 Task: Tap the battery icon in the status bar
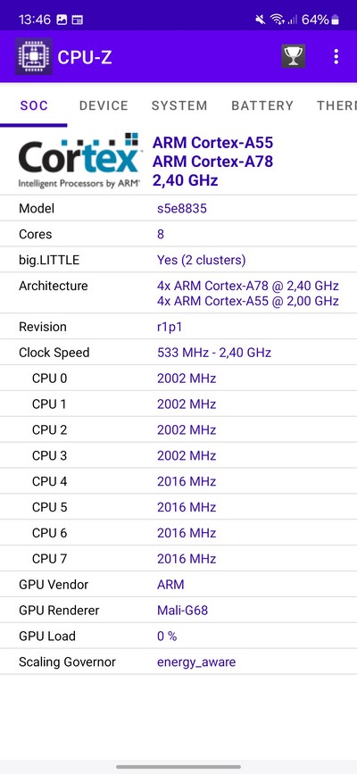coord(336,20)
